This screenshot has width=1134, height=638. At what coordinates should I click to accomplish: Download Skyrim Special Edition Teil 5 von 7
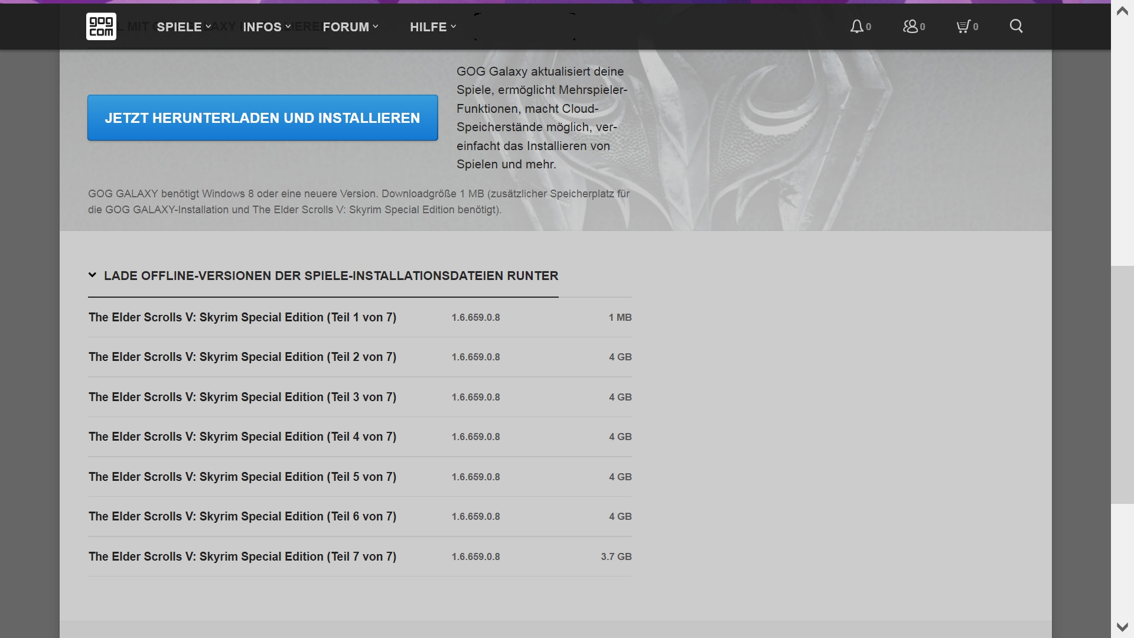pyautogui.click(x=242, y=477)
